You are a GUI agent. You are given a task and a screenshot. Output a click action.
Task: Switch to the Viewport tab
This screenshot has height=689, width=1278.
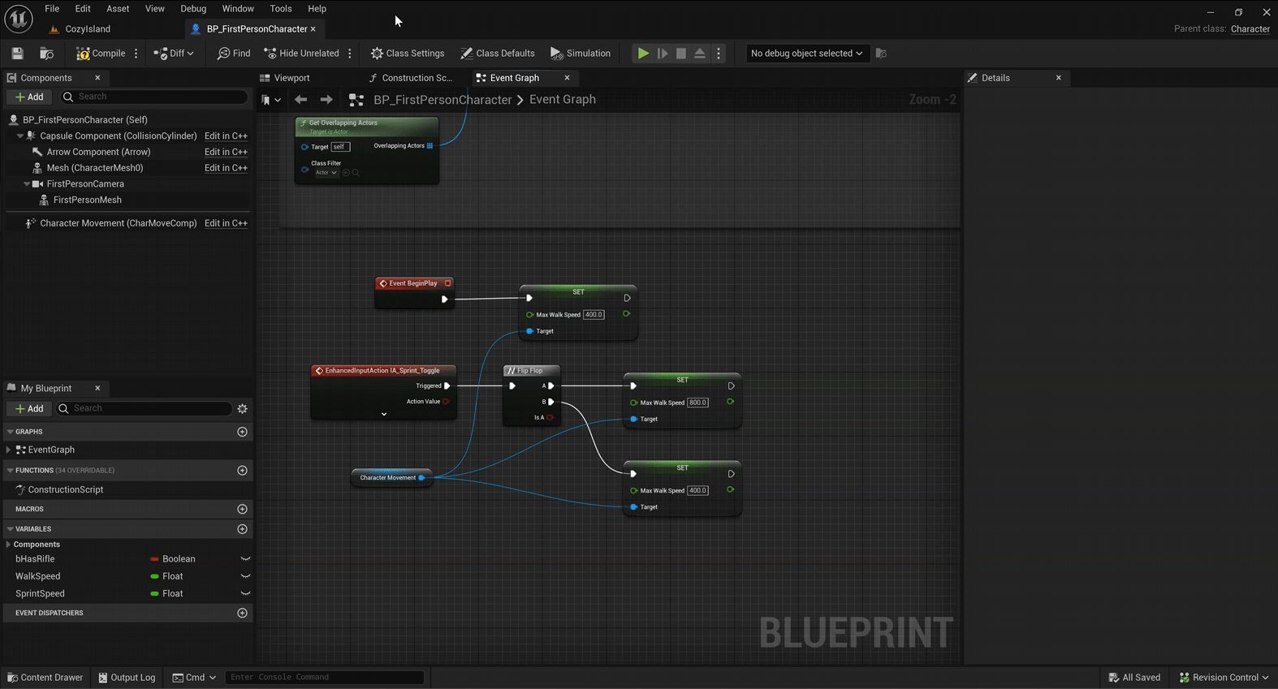pos(291,78)
